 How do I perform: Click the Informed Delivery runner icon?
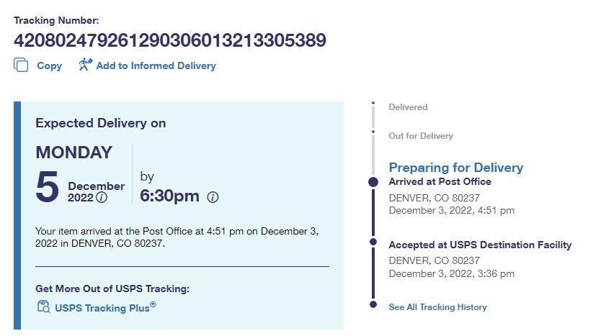[x=86, y=65]
